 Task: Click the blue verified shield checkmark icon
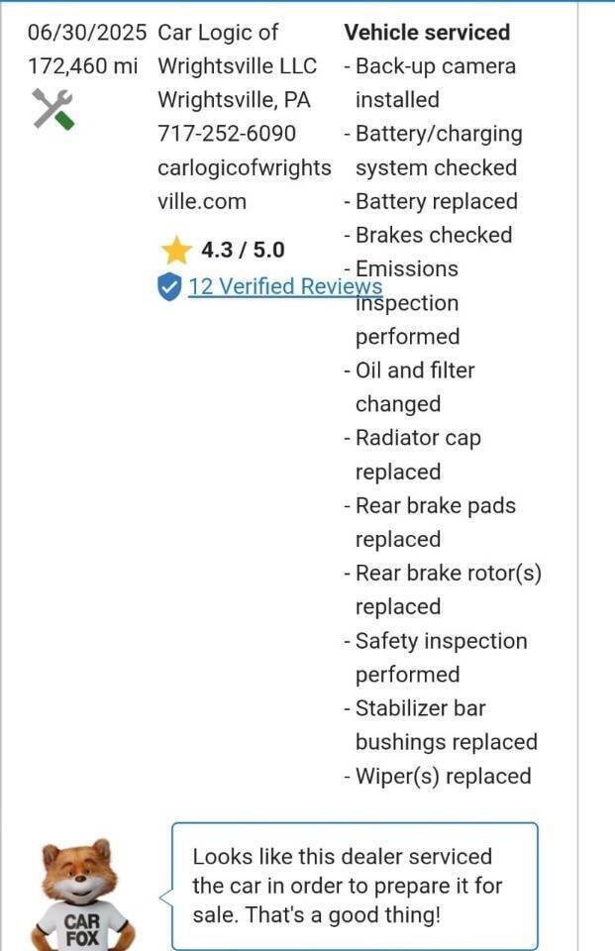[x=169, y=287]
